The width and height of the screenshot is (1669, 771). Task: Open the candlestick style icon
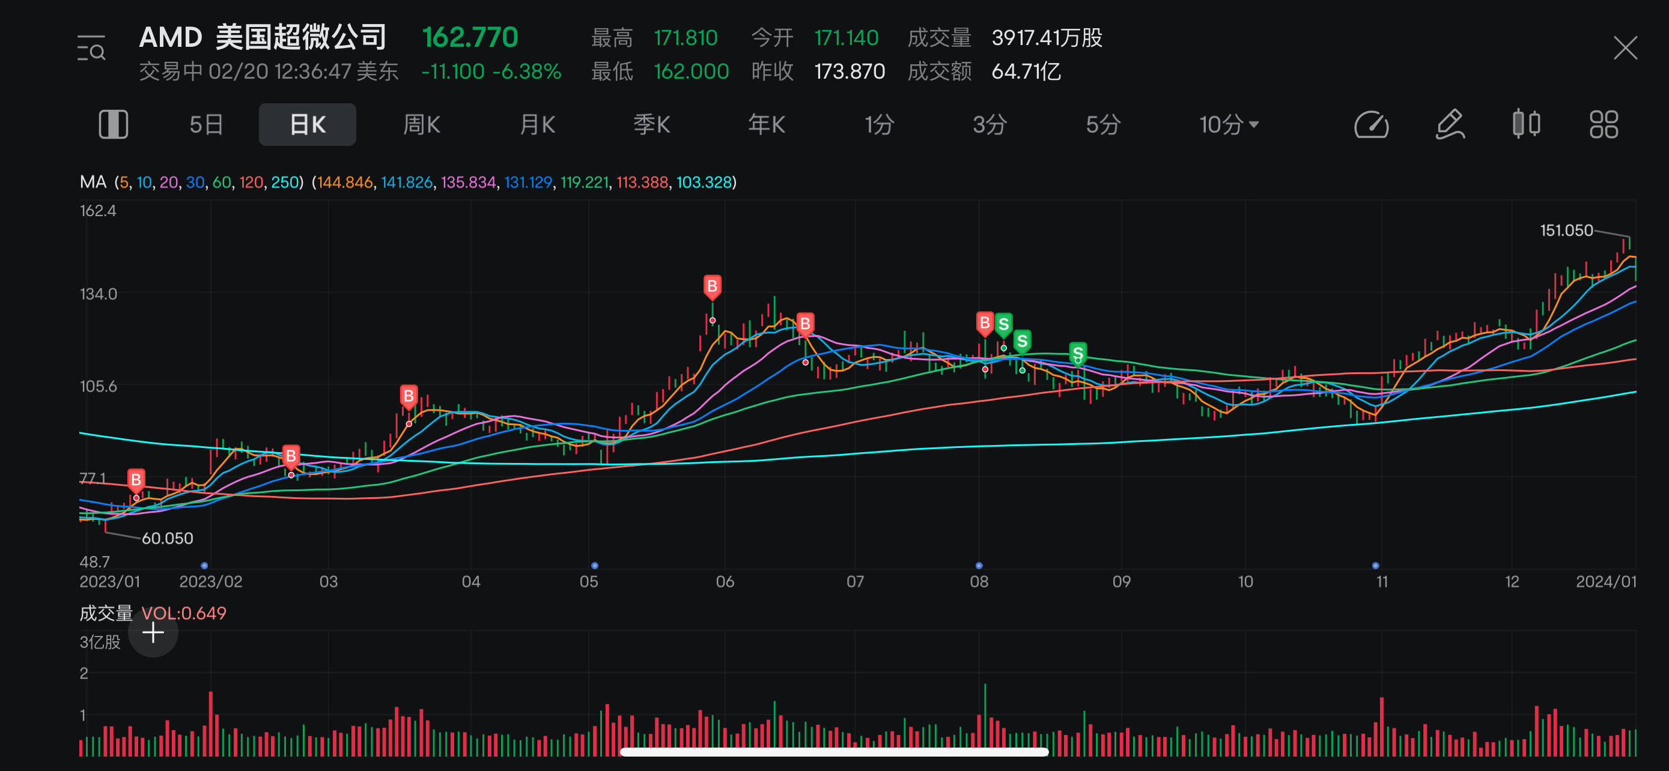(1526, 124)
